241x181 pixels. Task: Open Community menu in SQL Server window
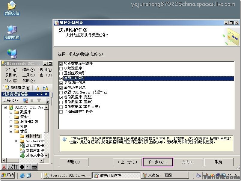[11, 81]
